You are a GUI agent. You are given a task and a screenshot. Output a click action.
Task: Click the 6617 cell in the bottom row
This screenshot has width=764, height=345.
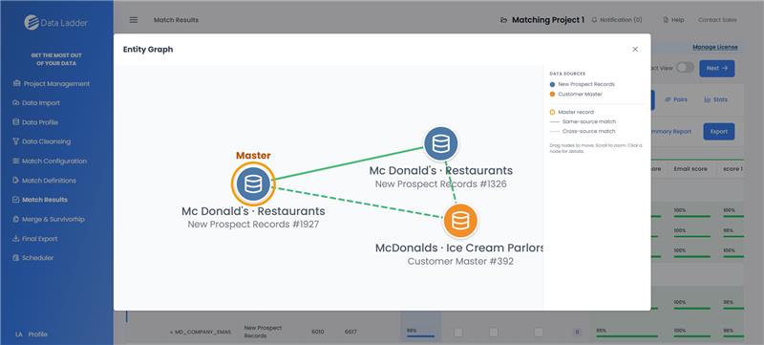350,333
